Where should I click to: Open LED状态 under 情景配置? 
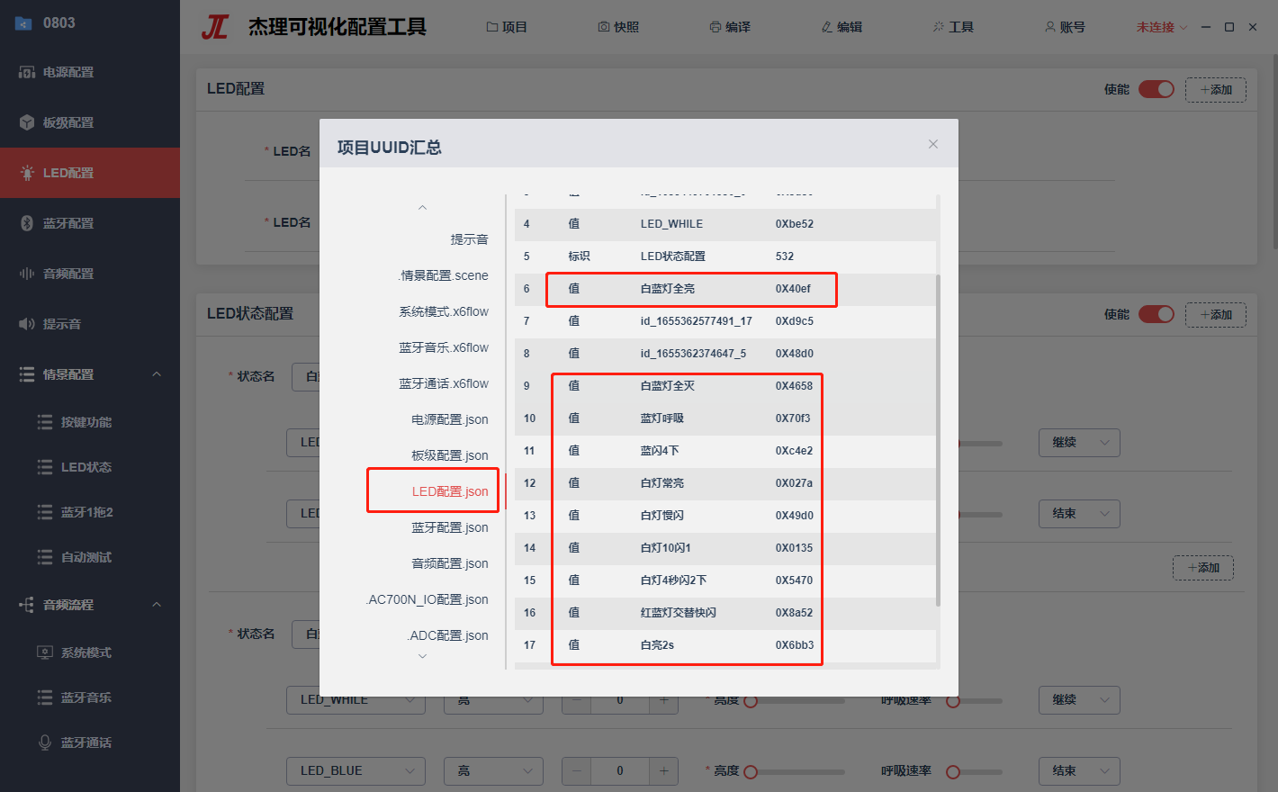point(90,467)
